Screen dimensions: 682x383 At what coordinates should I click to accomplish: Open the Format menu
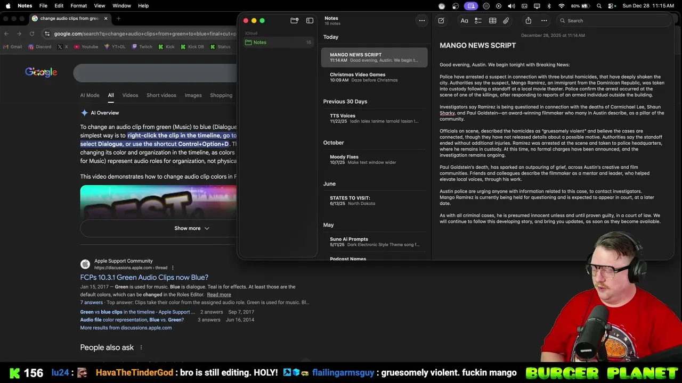[78, 6]
